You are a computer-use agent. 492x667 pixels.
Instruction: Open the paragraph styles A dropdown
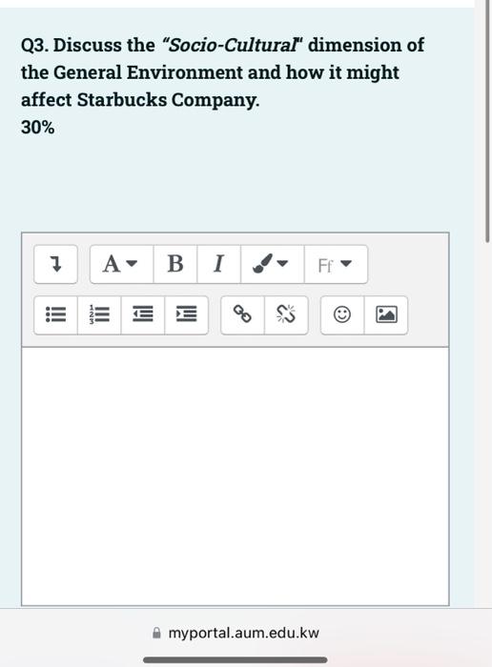(x=122, y=264)
